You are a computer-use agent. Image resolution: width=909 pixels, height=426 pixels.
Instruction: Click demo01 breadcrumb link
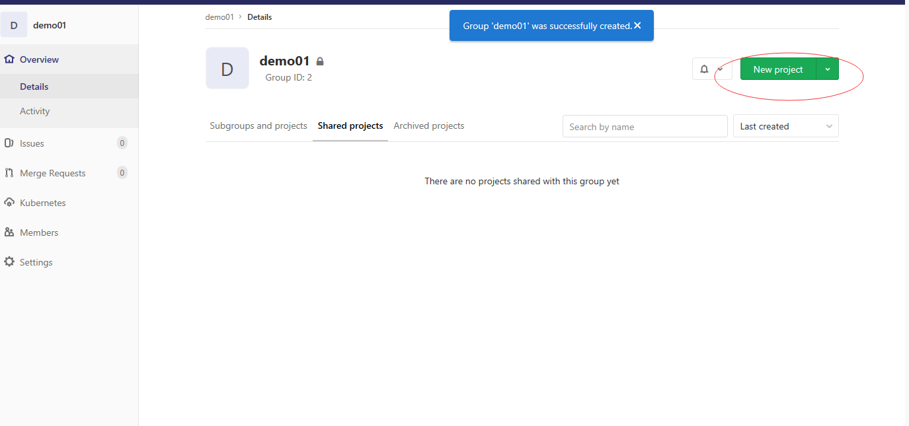[219, 17]
